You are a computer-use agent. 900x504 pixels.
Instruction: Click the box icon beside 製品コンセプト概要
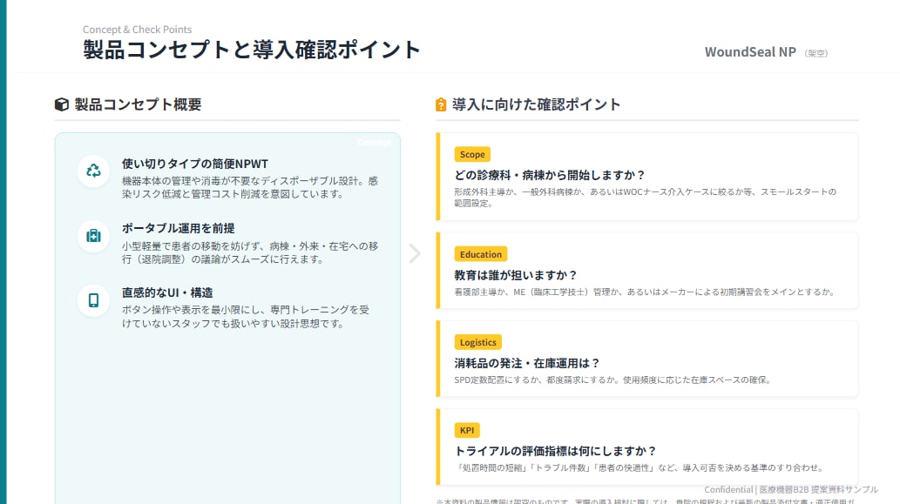(61, 104)
